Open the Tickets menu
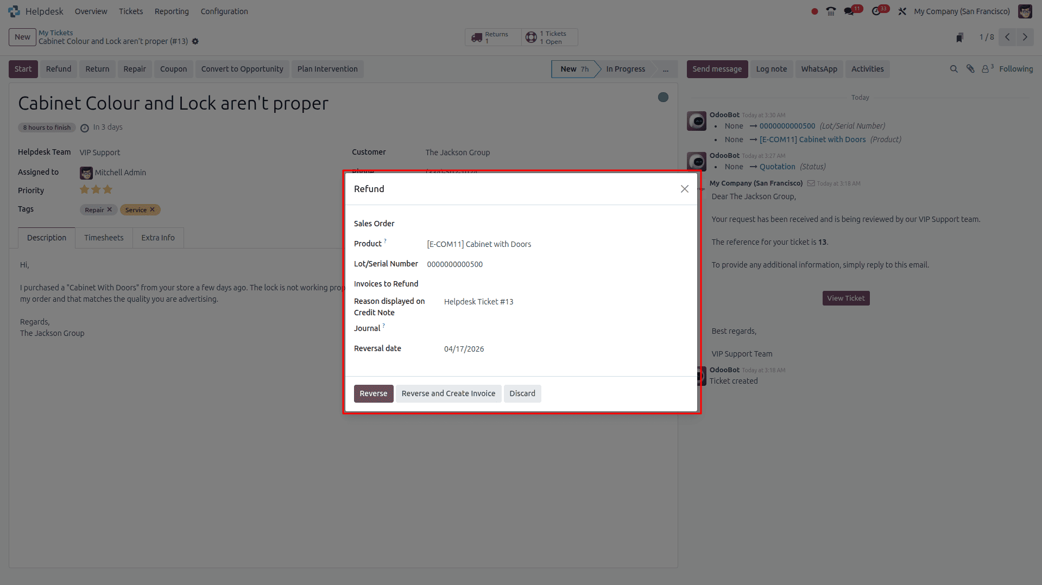The image size is (1042, 585). pyautogui.click(x=131, y=11)
